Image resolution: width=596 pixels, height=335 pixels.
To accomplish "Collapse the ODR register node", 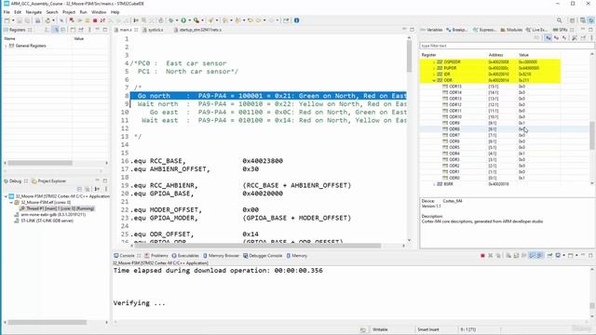I will point(434,81).
